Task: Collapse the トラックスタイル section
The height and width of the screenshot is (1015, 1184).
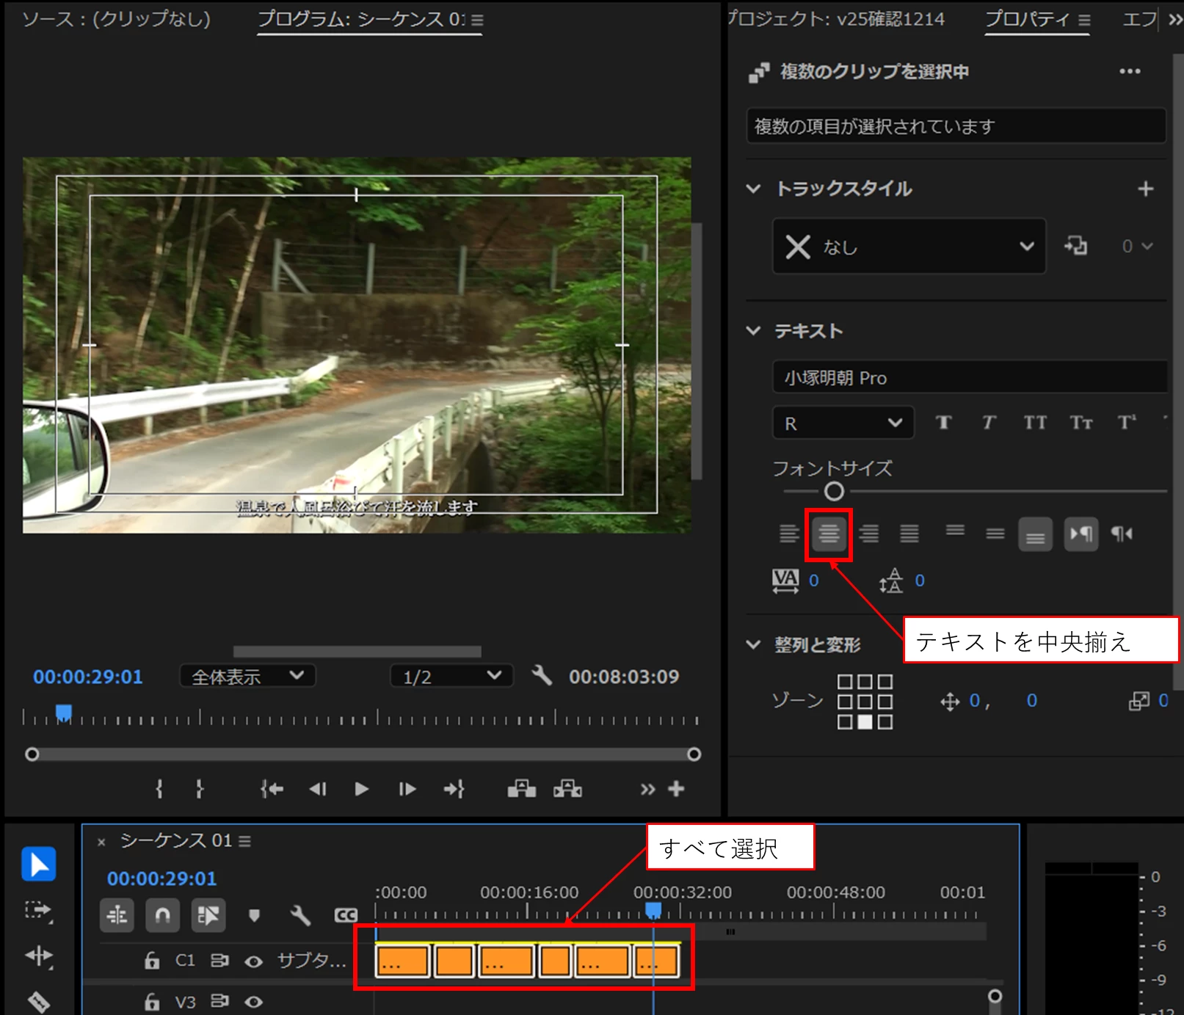Action: (753, 189)
